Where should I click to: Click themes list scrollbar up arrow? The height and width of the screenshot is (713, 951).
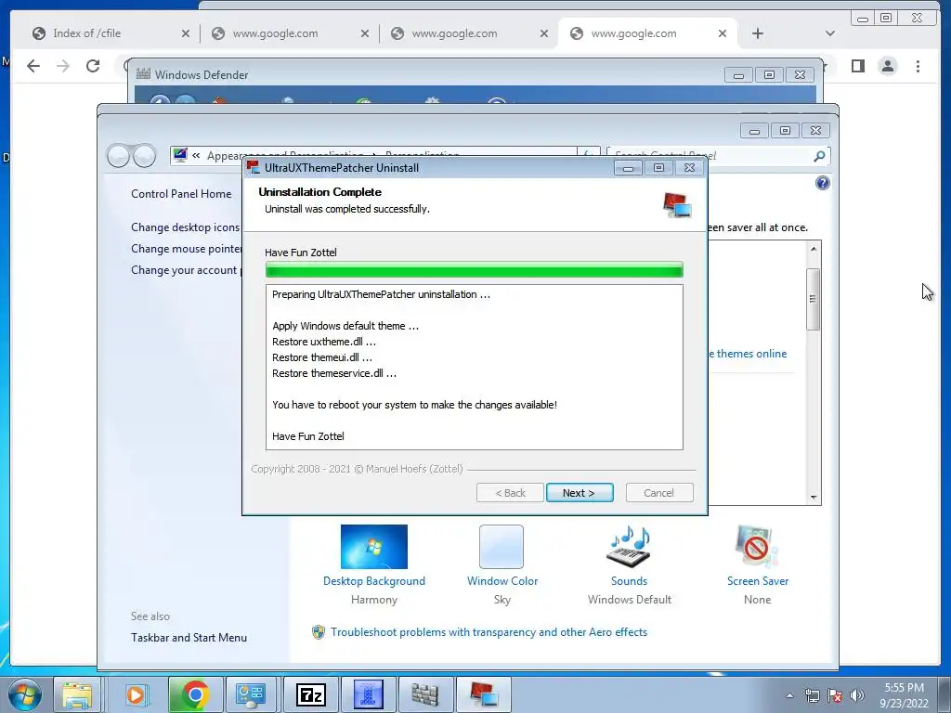[x=814, y=249]
